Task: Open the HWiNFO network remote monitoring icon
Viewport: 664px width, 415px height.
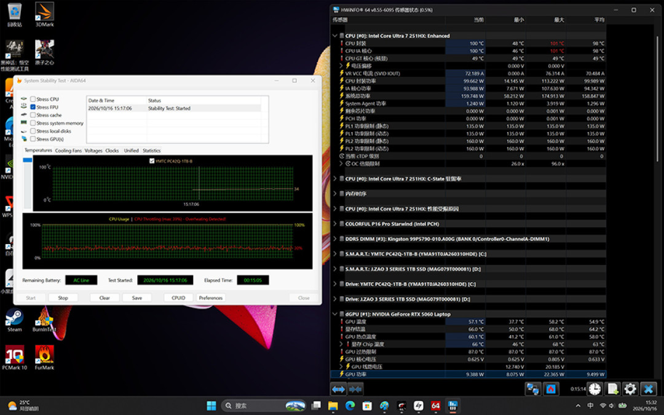Action: 532,389
